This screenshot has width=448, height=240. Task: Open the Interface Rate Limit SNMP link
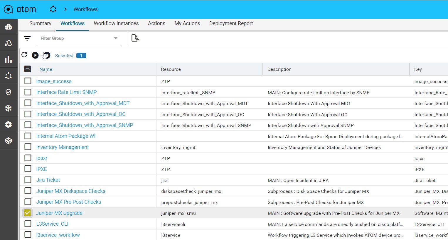click(x=67, y=92)
